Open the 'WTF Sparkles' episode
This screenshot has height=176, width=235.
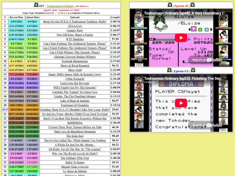75,39
